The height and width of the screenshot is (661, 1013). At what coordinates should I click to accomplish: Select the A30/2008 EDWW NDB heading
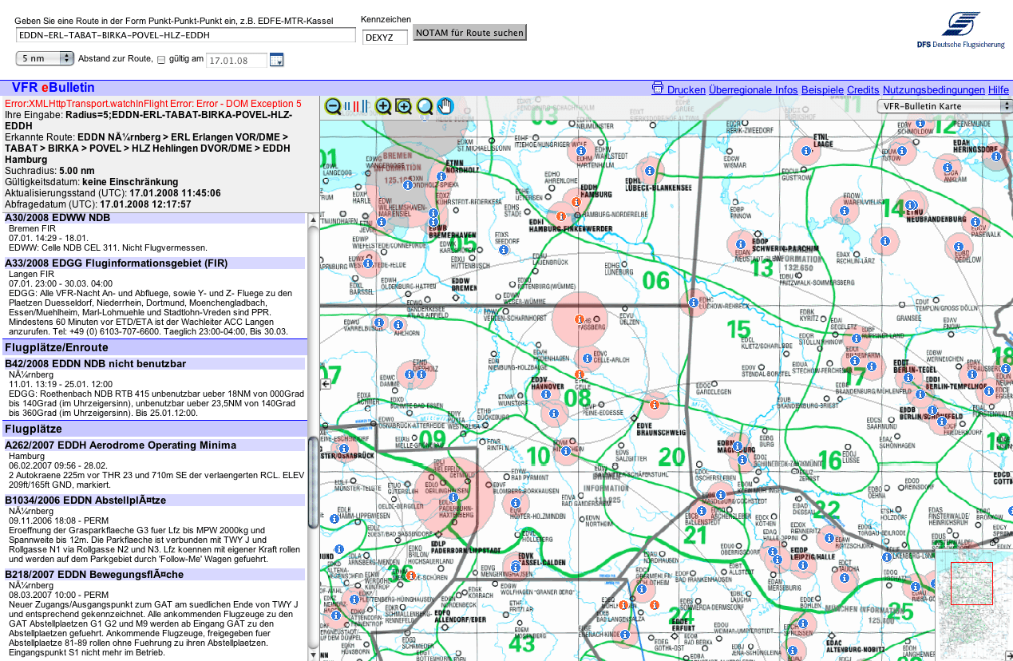click(154, 217)
